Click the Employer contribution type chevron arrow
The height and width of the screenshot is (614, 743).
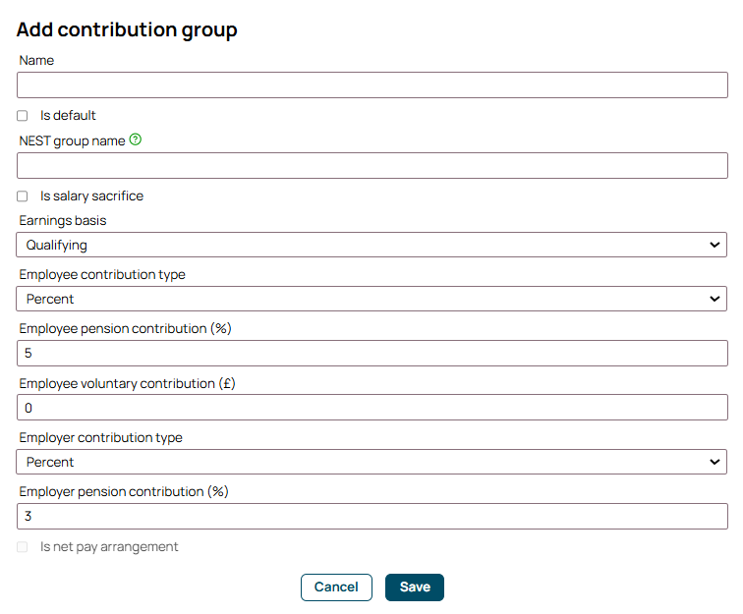coord(714,462)
